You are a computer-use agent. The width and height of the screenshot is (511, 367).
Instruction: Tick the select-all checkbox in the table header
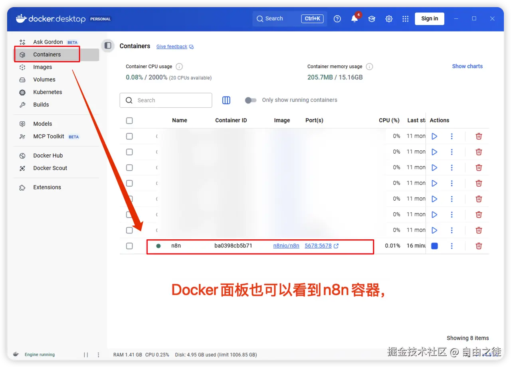(129, 120)
